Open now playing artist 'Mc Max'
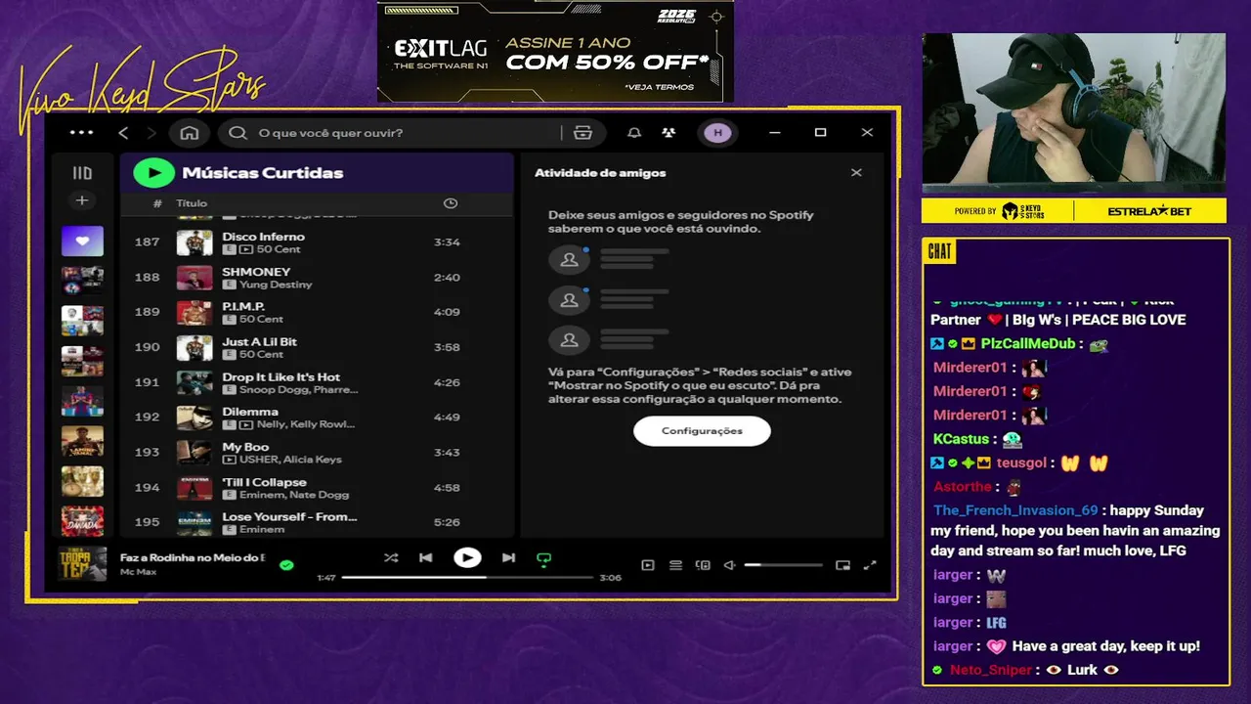This screenshot has height=704, width=1251. 139,571
